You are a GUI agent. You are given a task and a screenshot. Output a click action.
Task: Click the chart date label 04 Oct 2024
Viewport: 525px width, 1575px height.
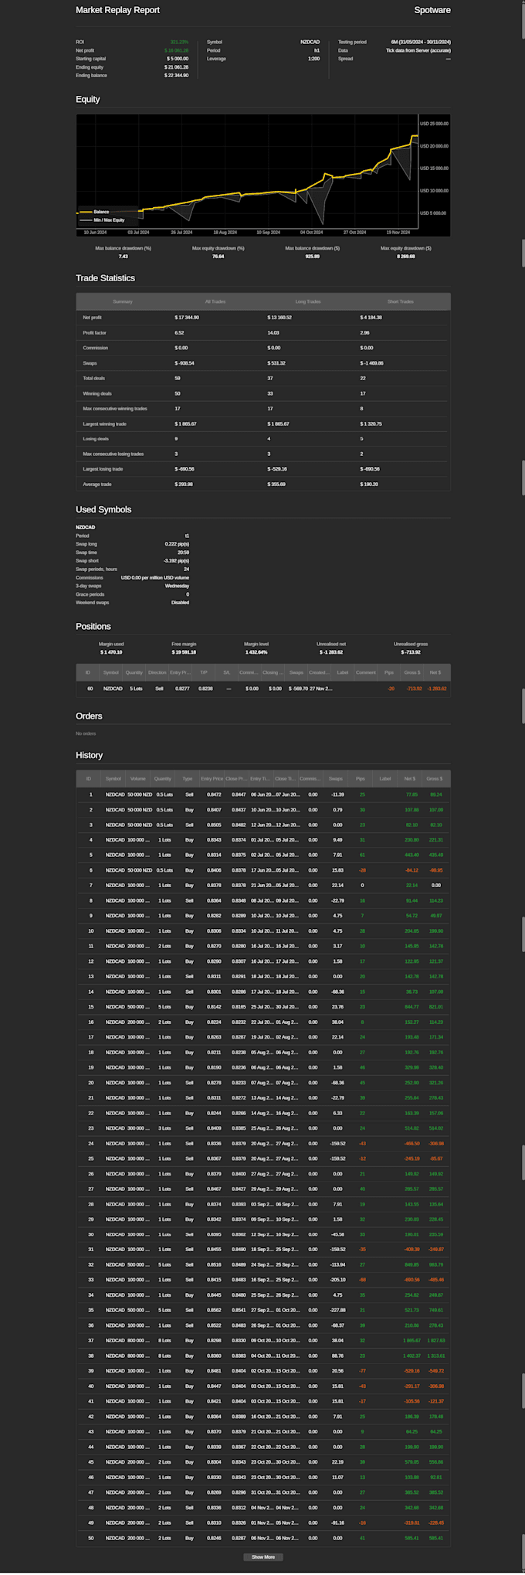[311, 232]
